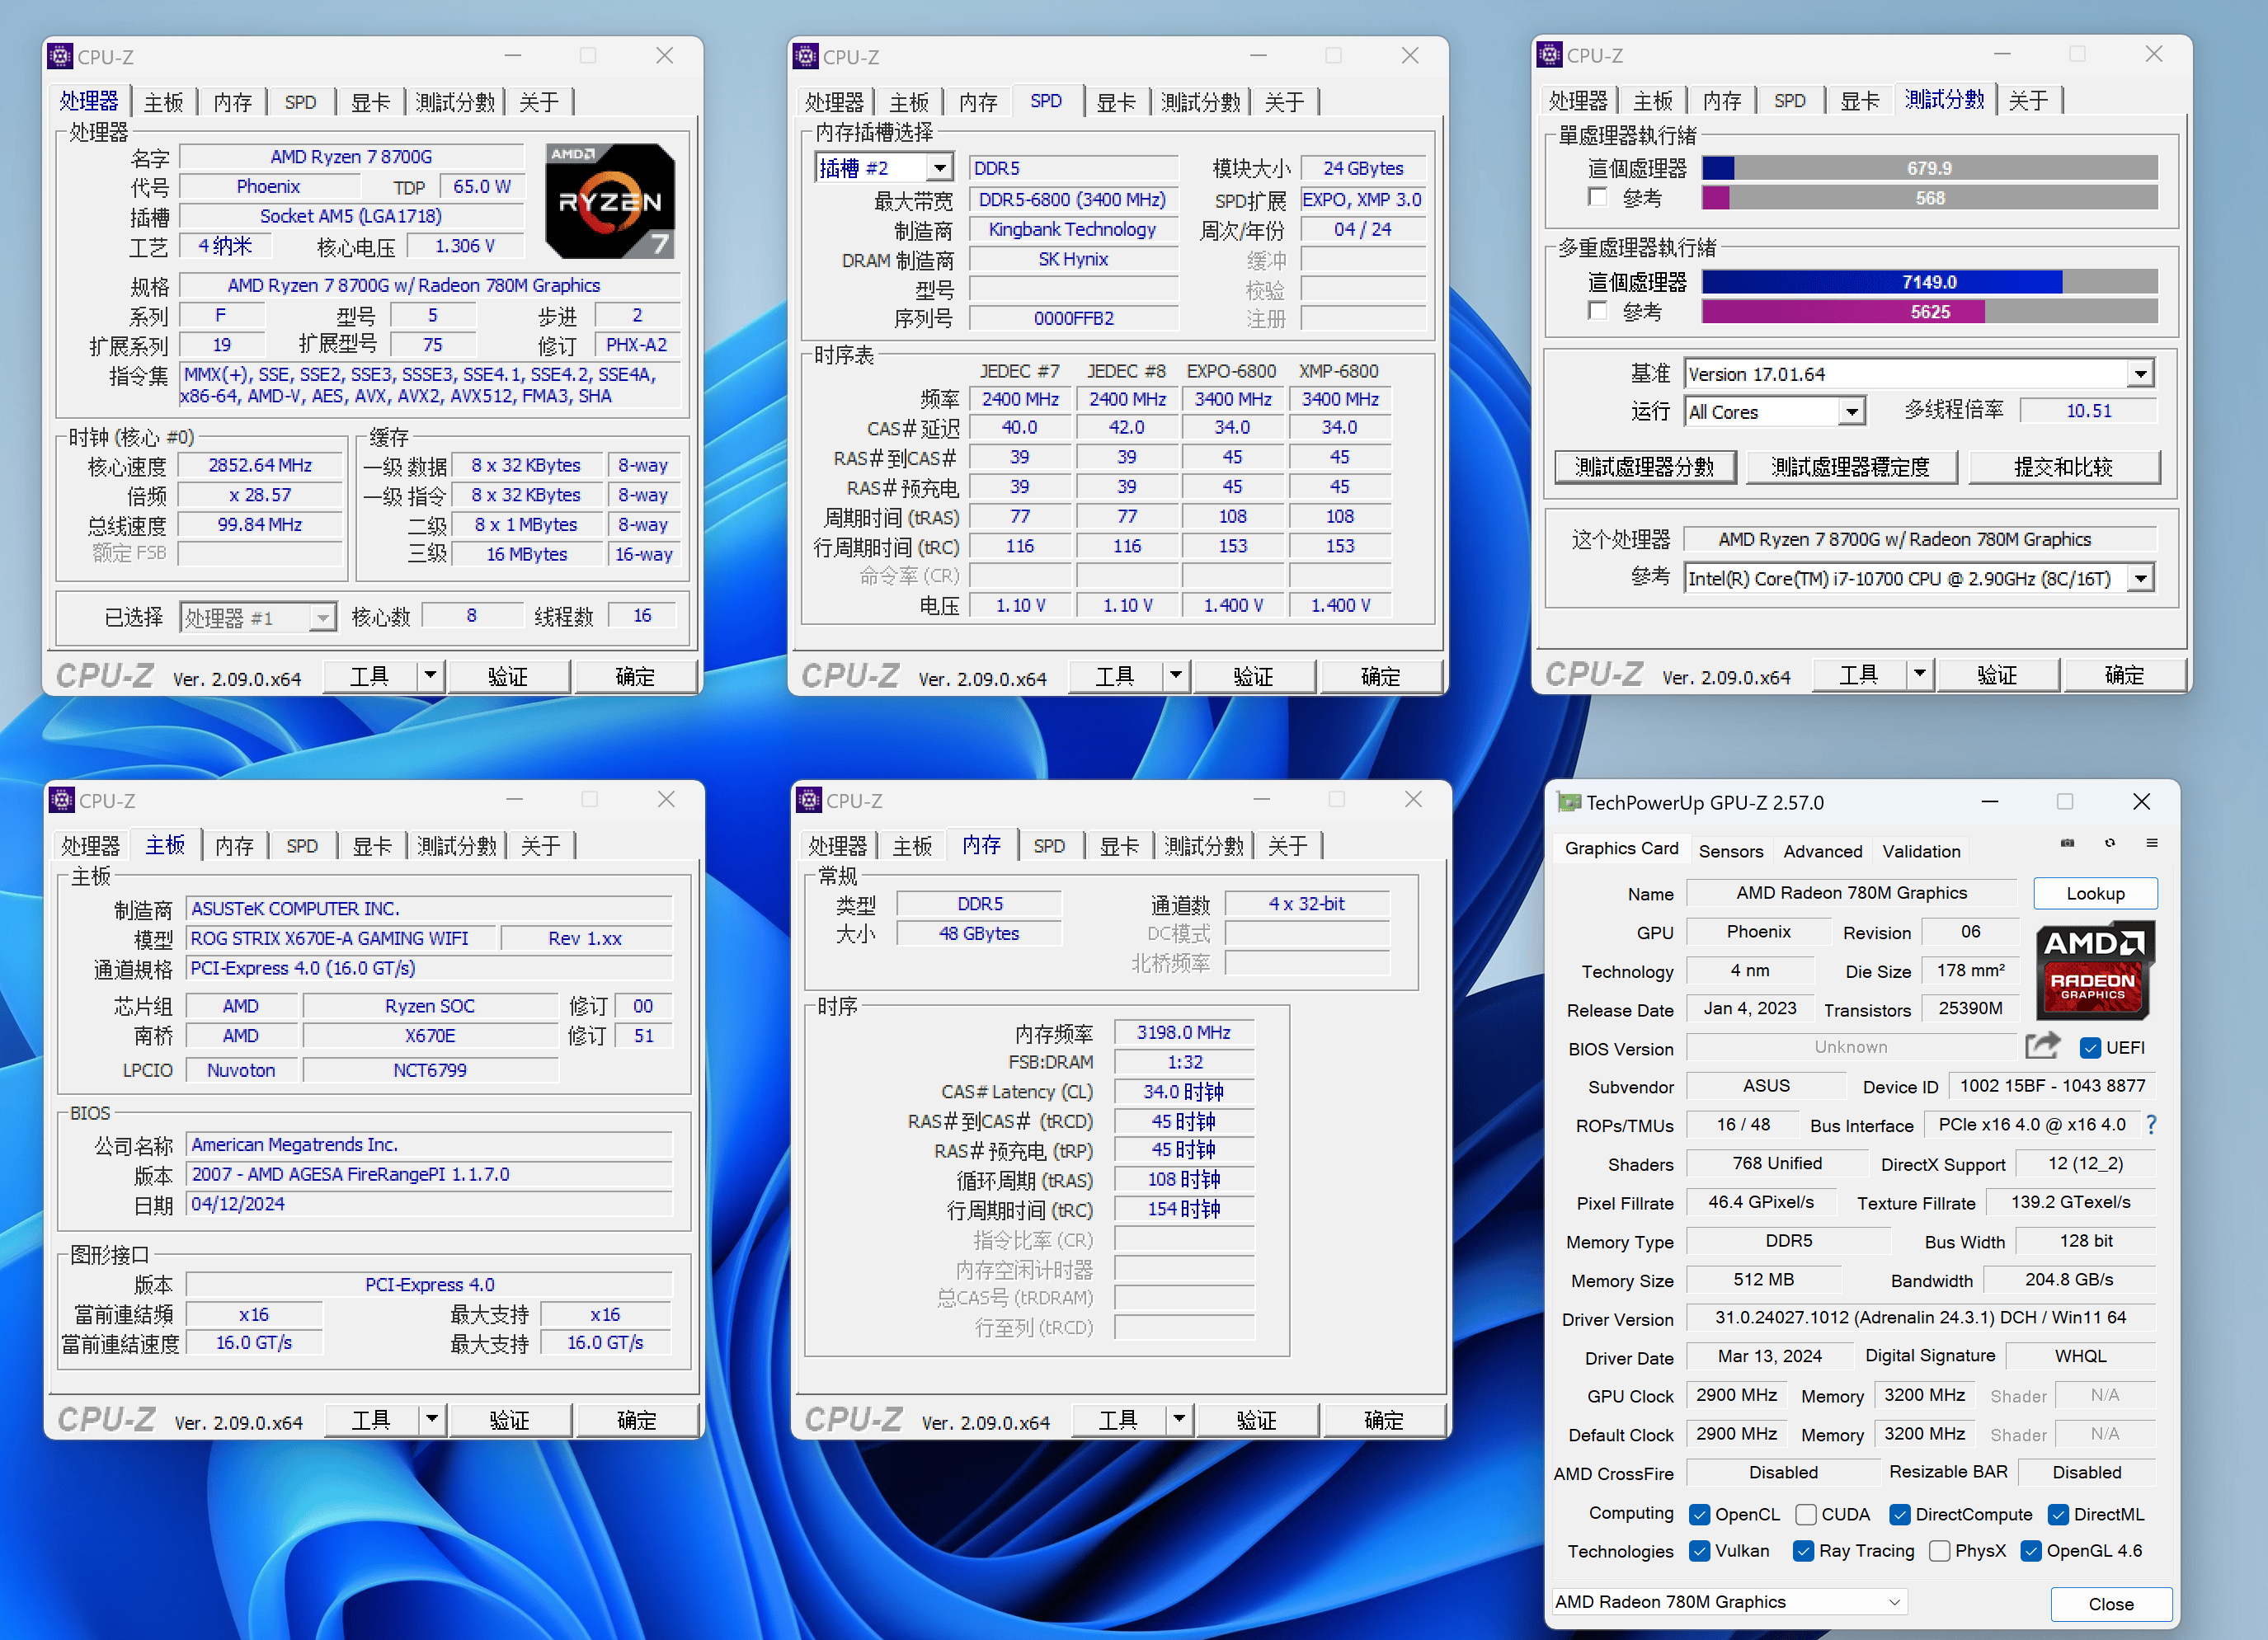Click the Ryzen 7 processor logo
Viewport: 2268px width, 1640px height.
click(x=609, y=201)
